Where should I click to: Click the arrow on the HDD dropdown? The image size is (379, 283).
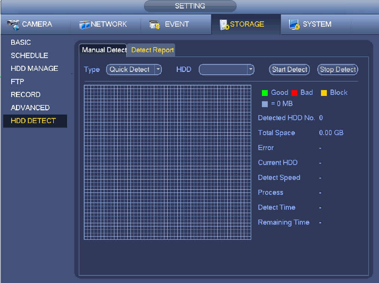tap(251, 70)
